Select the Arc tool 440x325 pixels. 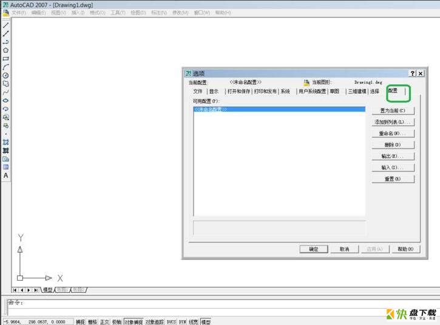tap(5, 67)
